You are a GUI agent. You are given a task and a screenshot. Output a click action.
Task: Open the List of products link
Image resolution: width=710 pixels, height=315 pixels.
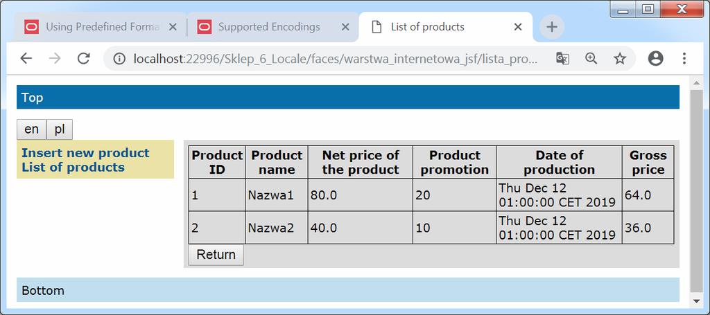(73, 168)
